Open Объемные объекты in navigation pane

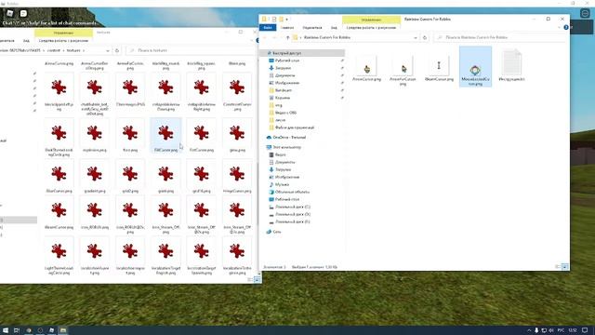point(289,192)
